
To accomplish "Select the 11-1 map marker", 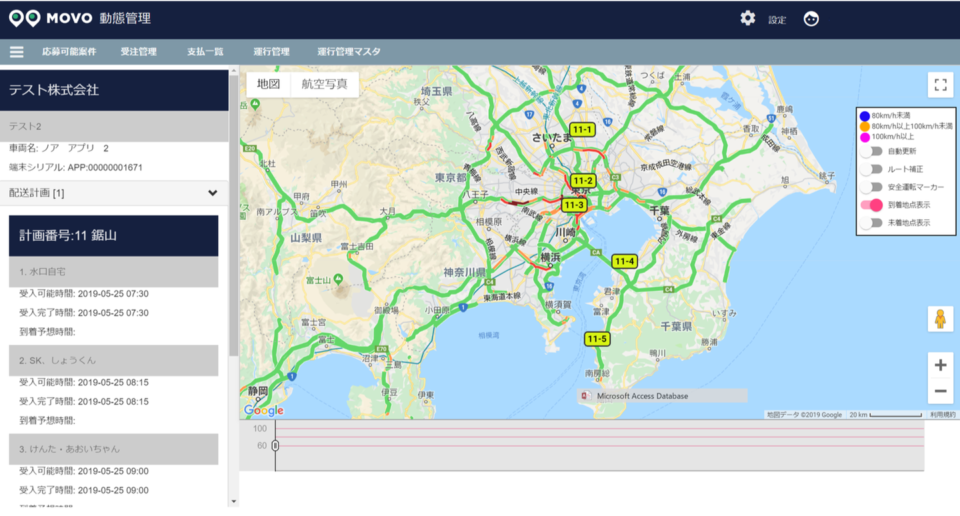I will coord(582,129).
